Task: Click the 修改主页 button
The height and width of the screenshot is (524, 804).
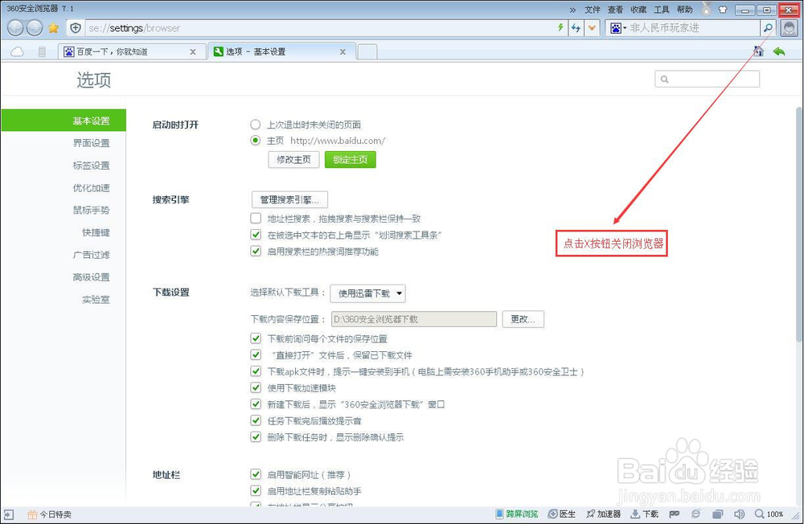Action: point(293,159)
